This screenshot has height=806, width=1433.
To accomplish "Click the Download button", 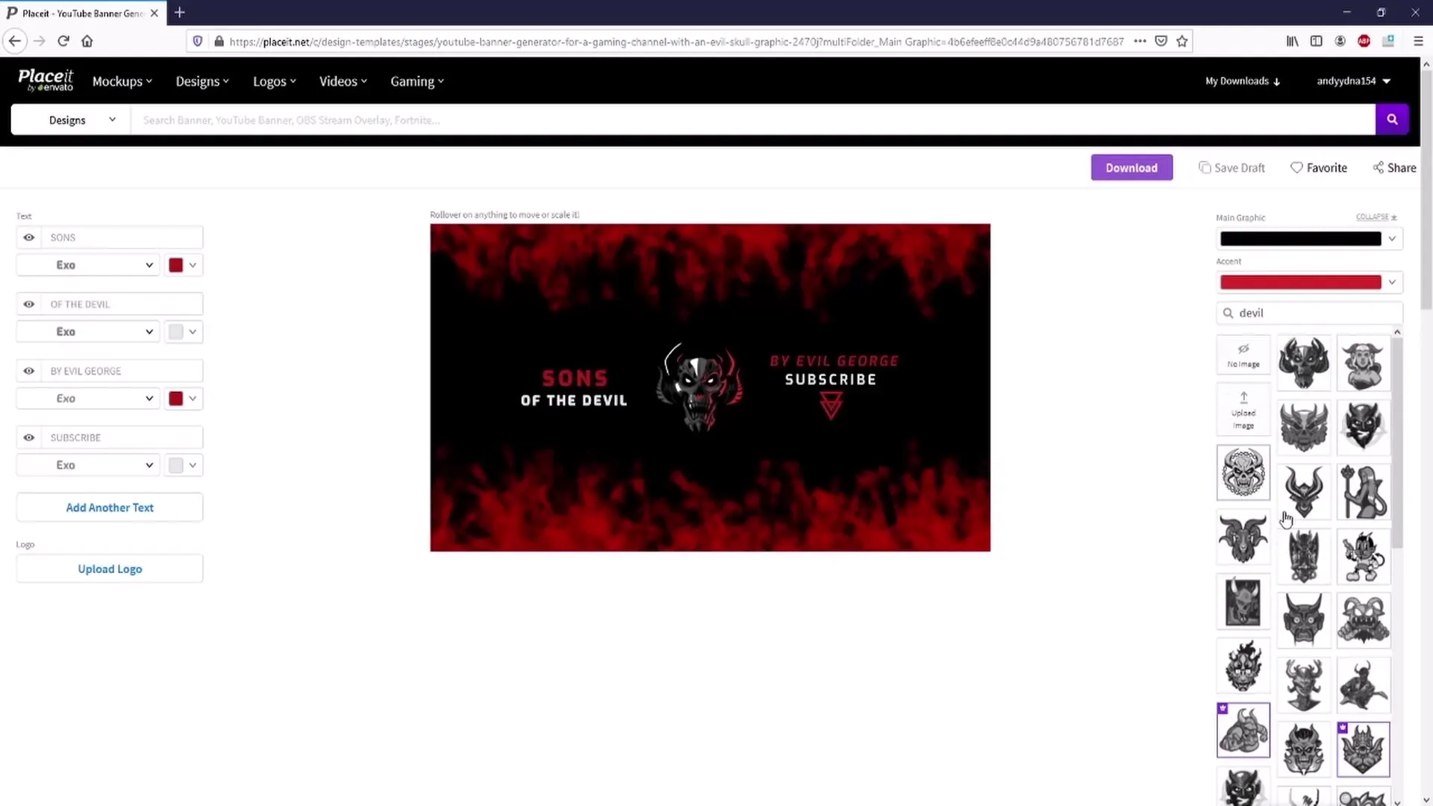I will (1131, 167).
